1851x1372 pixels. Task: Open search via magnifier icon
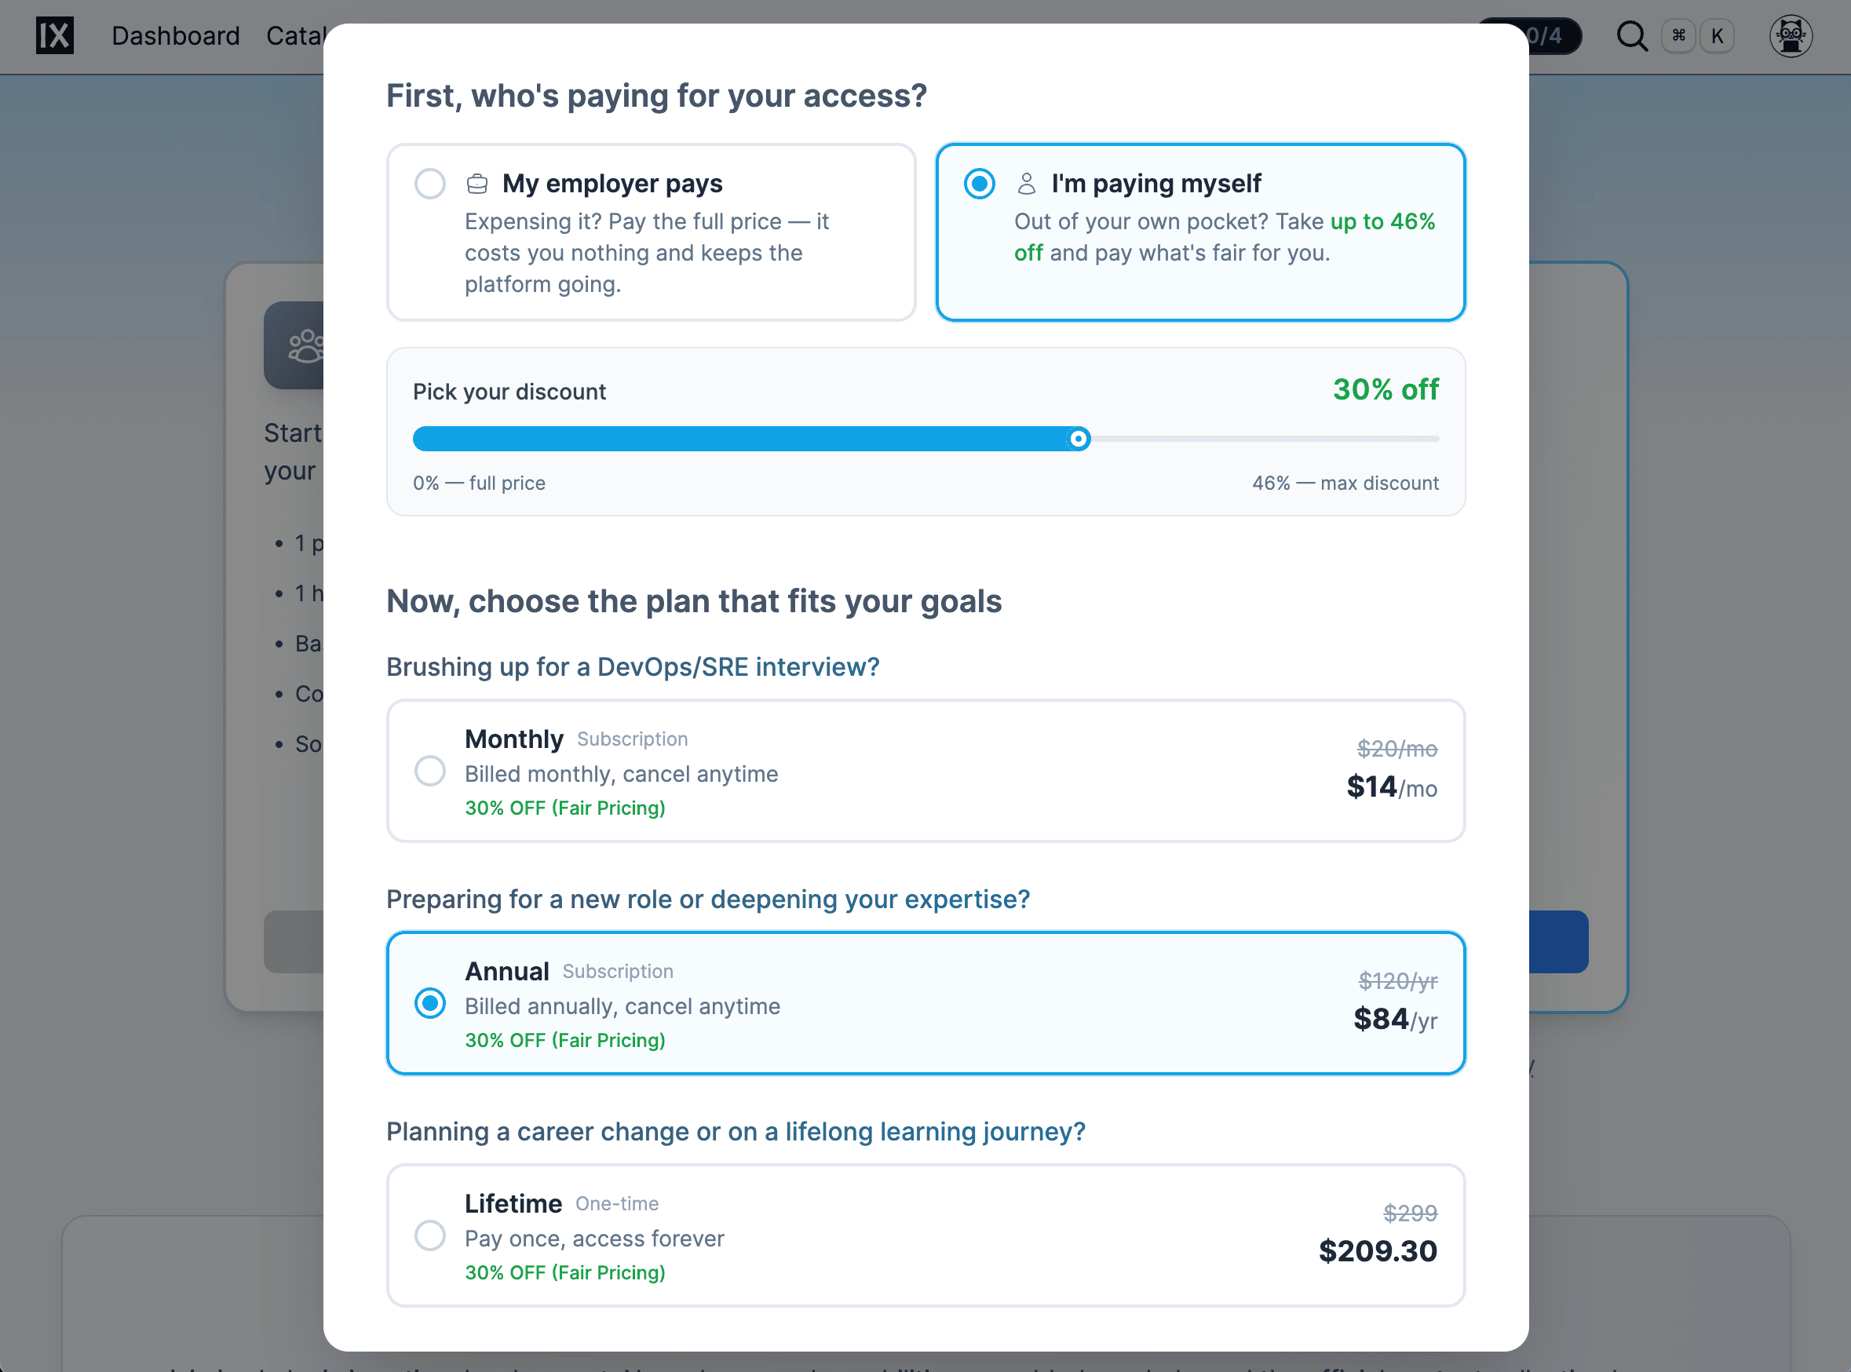tap(1632, 35)
